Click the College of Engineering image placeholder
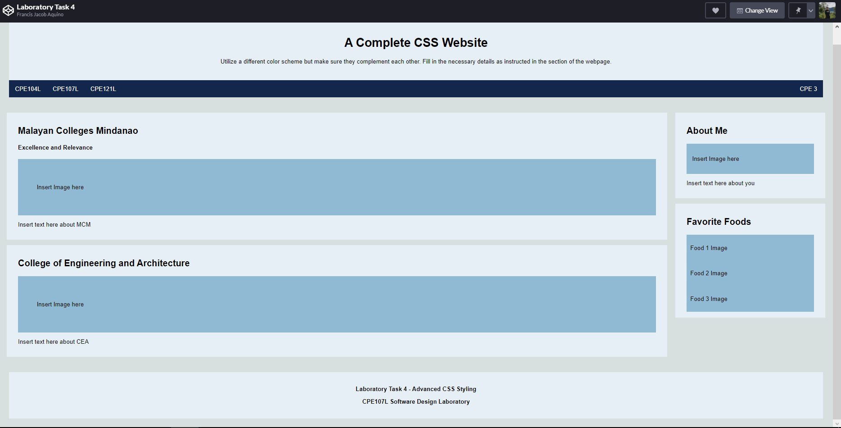This screenshot has width=841, height=428. pyautogui.click(x=337, y=304)
